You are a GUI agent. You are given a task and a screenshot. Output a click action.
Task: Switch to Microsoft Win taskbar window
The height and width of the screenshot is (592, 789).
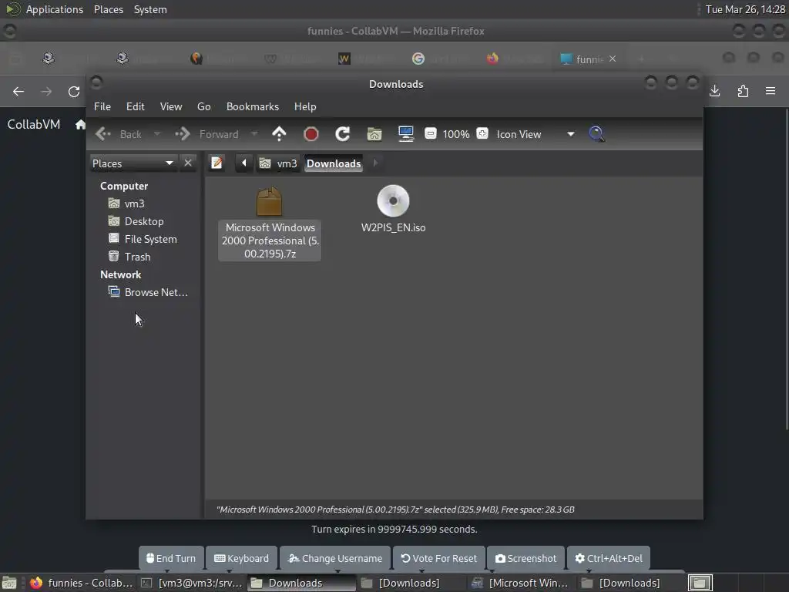[522, 583]
